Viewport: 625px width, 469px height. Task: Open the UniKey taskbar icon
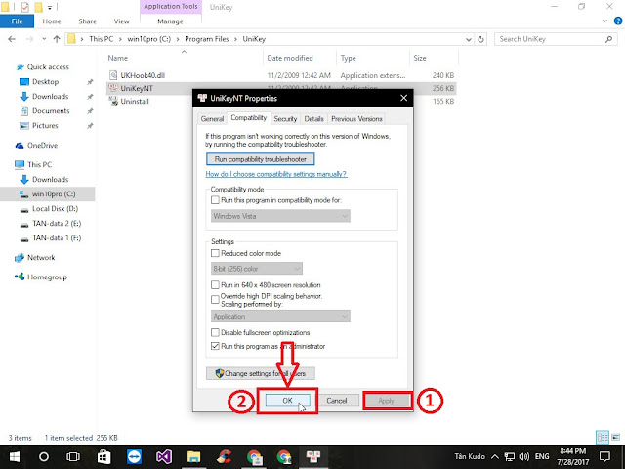click(313, 456)
